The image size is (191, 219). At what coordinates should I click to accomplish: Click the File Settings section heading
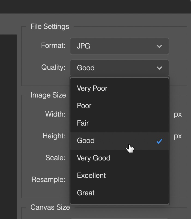tap(50, 26)
